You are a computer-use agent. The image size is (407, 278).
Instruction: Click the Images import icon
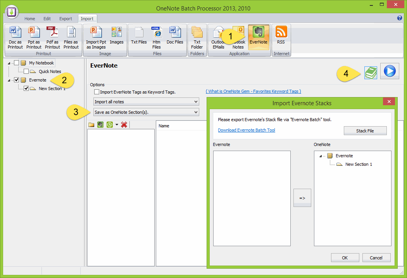[x=117, y=35]
